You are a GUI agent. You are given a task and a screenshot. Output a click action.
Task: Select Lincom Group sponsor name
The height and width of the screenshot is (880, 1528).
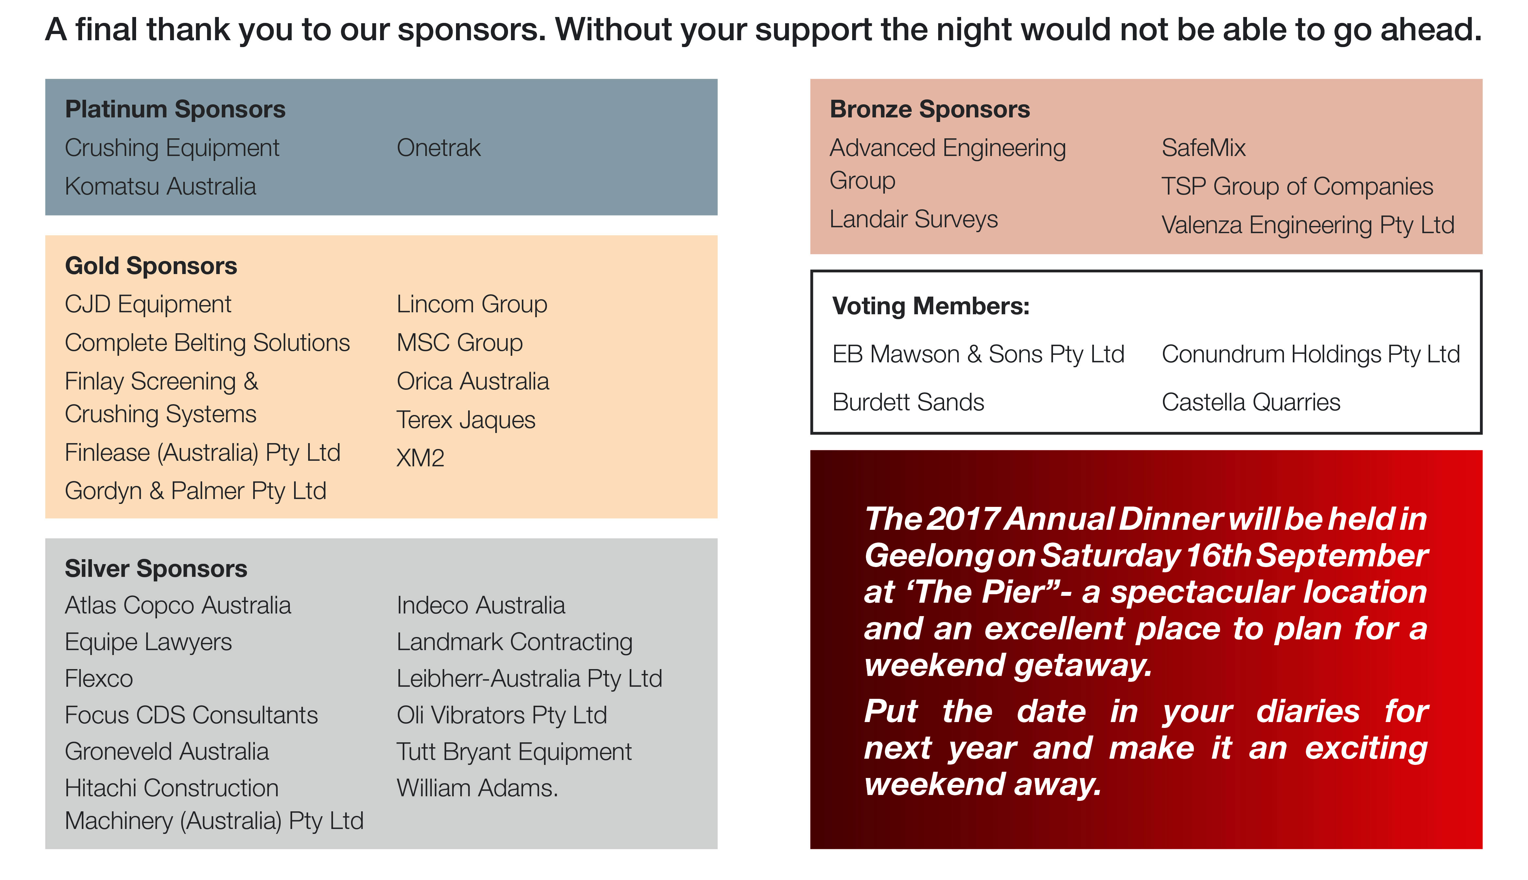[x=472, y=304]
